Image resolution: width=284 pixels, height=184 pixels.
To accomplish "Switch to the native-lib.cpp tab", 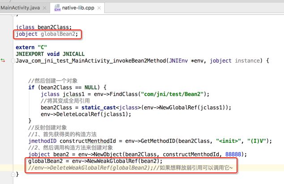I will [x=78, y=8].
